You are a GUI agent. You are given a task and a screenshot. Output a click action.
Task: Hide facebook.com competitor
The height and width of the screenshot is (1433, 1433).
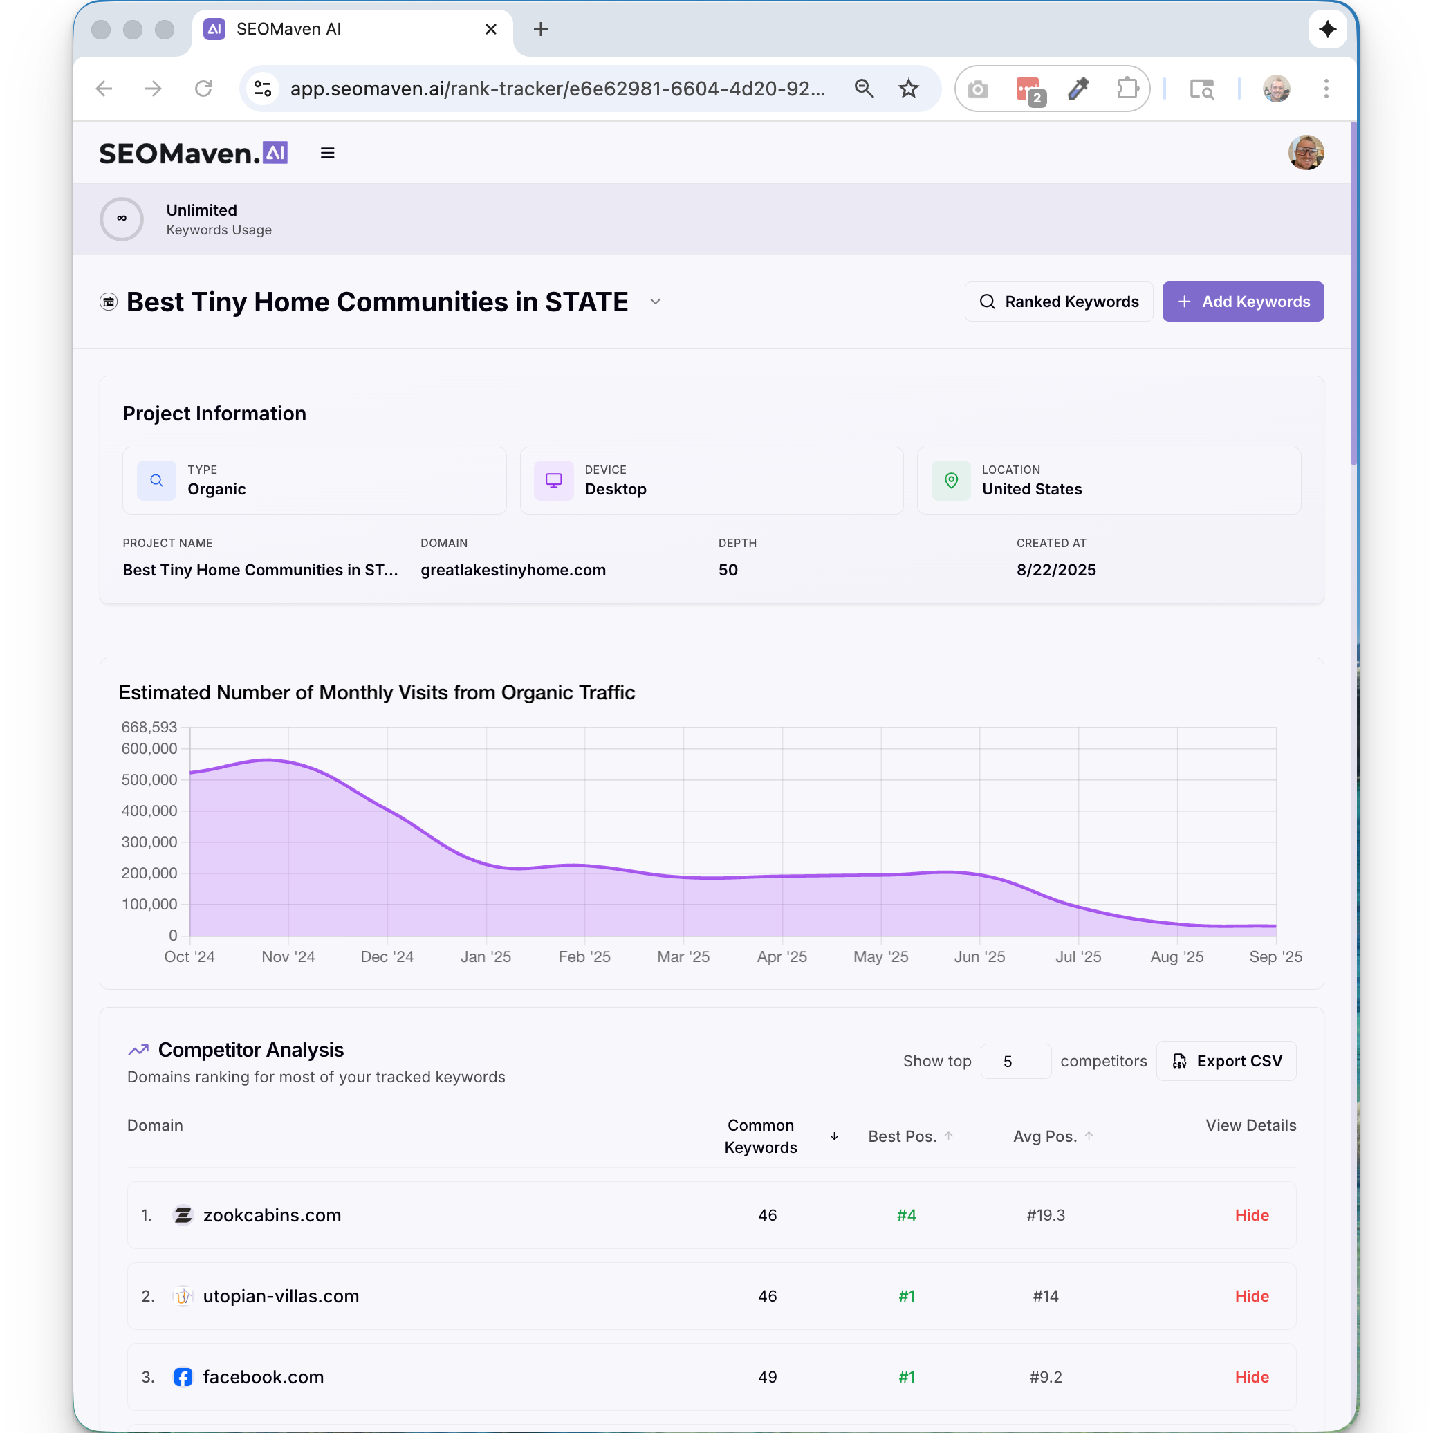click(x=1250, y=1376)
